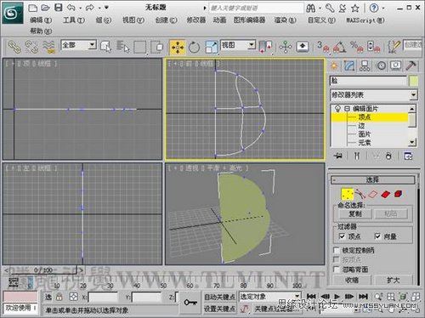Open the Create command panel tab
The height and width of the screenshot is (318, 425).
pyautogui.click(x=334, y=65)
